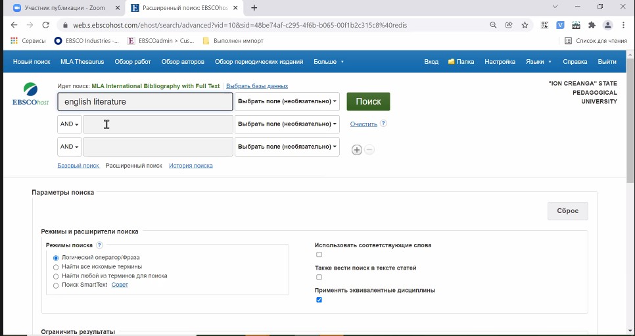Click the english literature search field
635x336 pixels.
pyautogui.click(x=145, y=102)
